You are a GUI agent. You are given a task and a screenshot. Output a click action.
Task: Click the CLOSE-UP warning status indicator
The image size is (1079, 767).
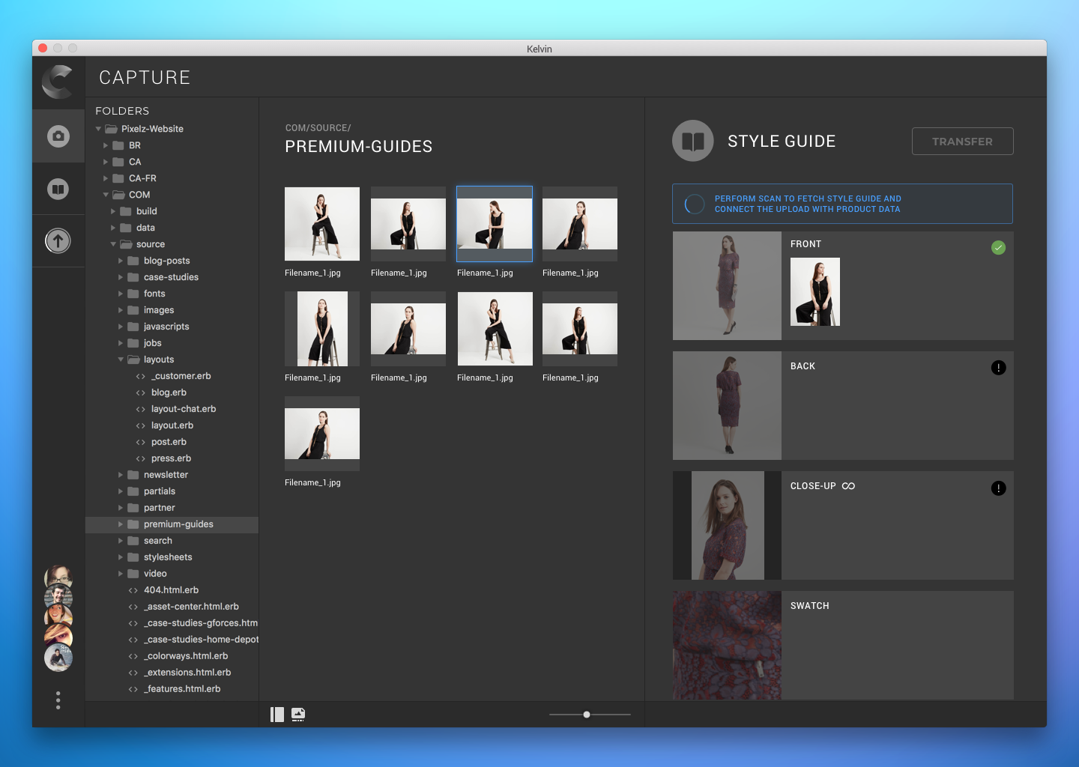pos(998,488)
